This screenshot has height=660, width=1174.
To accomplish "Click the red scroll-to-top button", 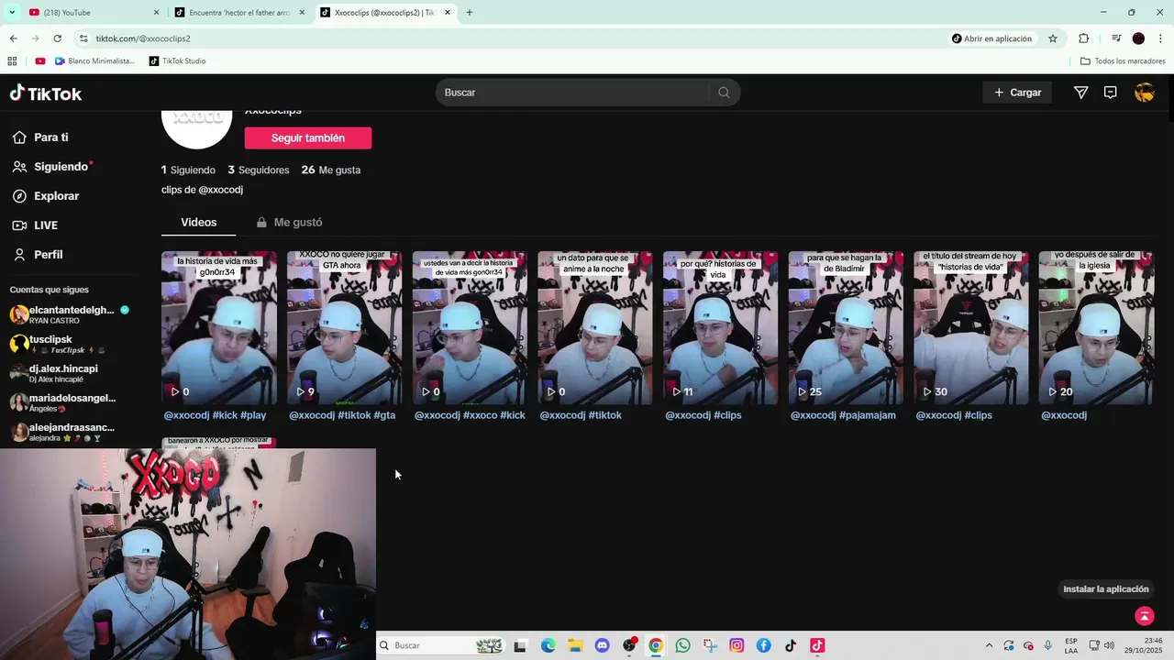I will pos(1144,616).
